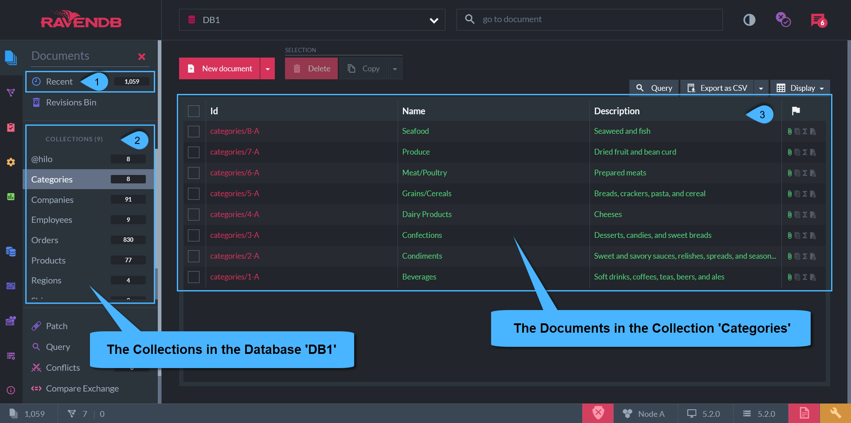The image size is (851, 423).
Task: Click the Node A indicator in the status bar
Action: pos(644,414)
